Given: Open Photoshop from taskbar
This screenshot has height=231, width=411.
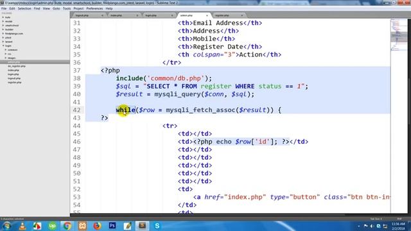Looking at the screenshot, I should pos(112,226).
